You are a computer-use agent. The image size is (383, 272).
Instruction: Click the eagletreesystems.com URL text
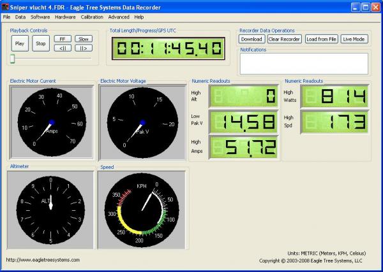pos(43,260)
